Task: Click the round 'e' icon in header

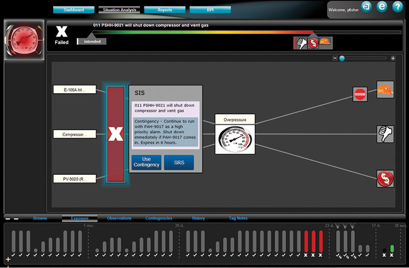Action: [381, 7]
